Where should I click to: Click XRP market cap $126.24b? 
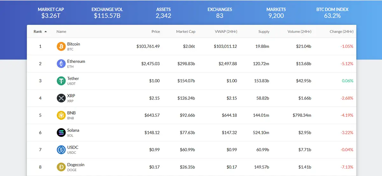click(186, 98)
